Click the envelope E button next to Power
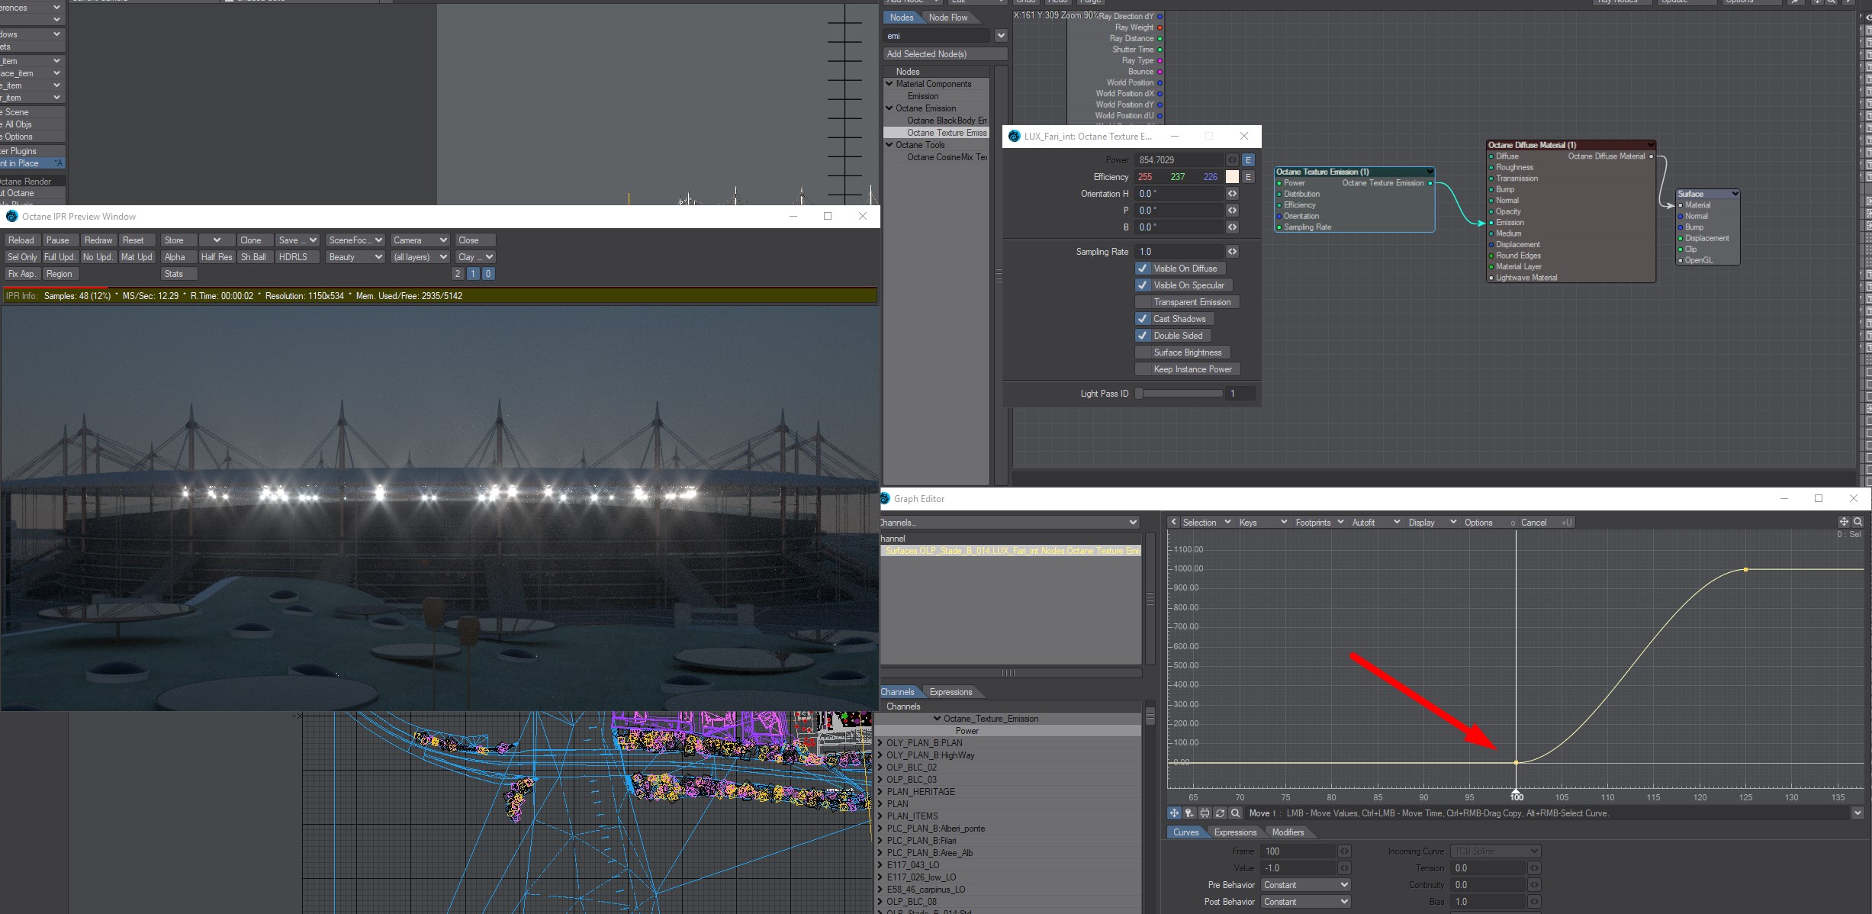1872x914 pixels. [x=1248, y=160]
